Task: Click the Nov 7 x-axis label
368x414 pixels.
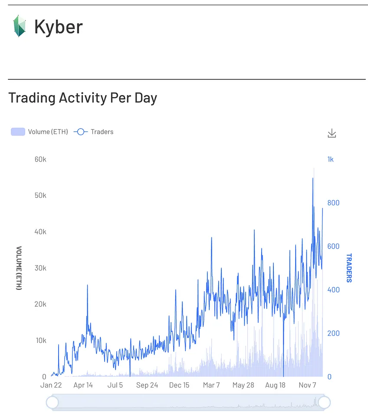Action: pos(307,385)
